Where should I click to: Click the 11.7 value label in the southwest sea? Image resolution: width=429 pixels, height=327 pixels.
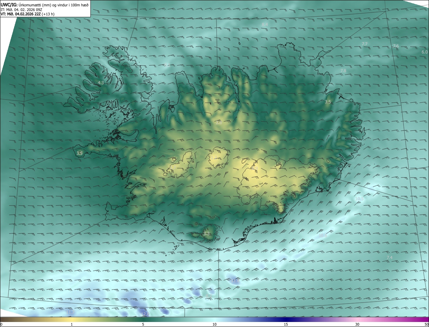point(71,312)
